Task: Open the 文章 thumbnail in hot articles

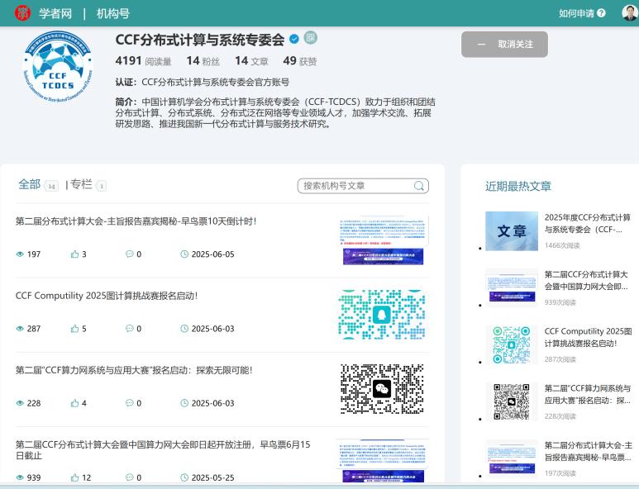Action: pyautogui.click(x=511, y=231)
